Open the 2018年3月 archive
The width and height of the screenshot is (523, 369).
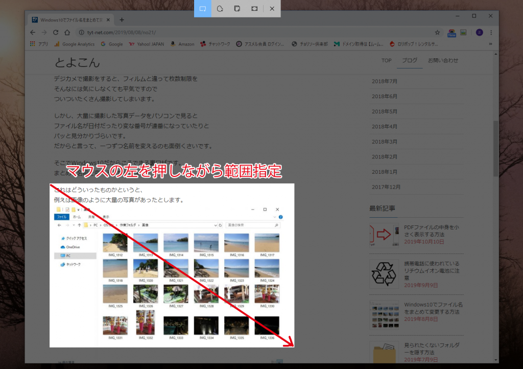point(384,142)
